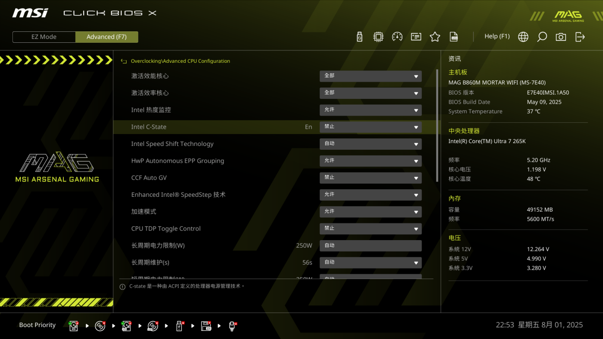Open Favorites with the star icon
Image resolution: width=603 pixels, height=339 pixels.
click(435, 37)
